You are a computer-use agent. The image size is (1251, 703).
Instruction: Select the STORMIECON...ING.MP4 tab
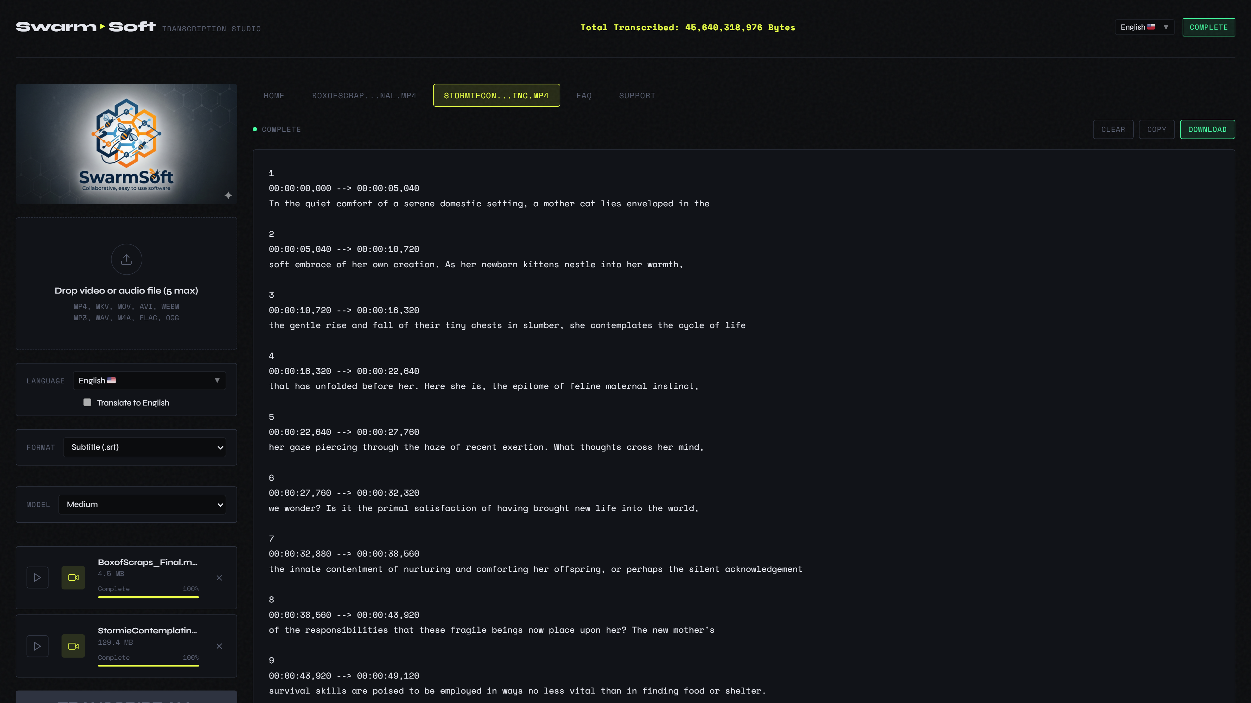(x=496, y=96)
